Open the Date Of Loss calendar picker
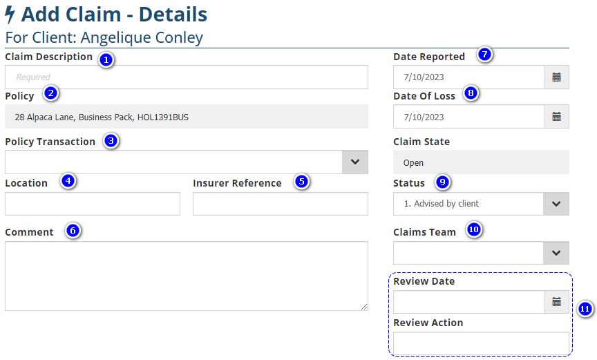 (x=556, y=117)
